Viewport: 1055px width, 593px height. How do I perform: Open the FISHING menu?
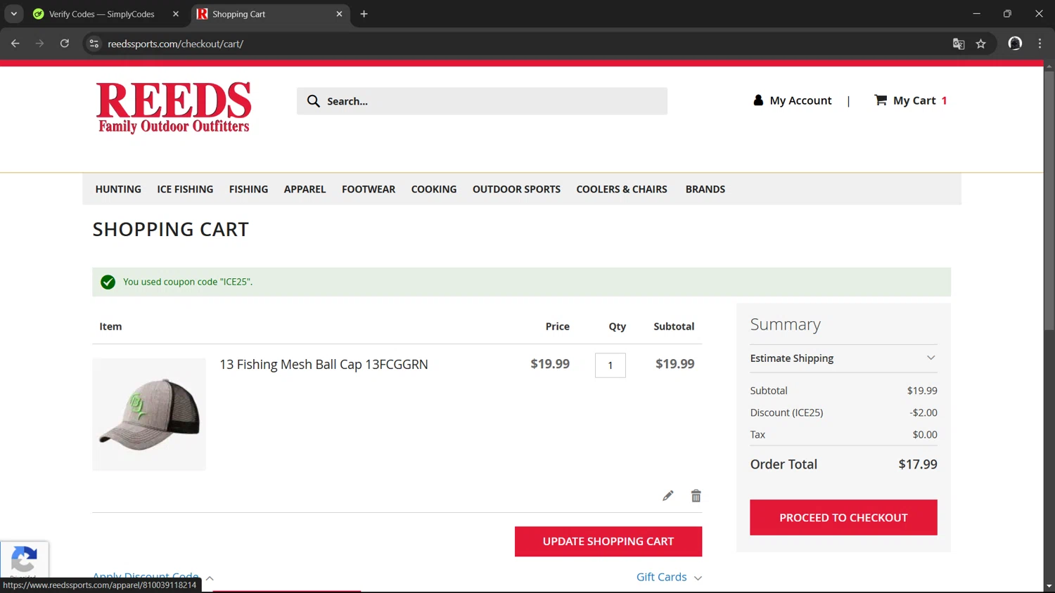point(248,189)
